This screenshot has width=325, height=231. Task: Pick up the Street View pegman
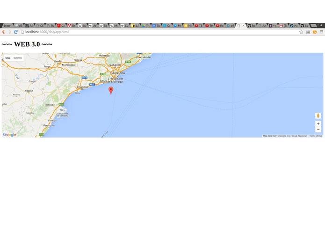318,115
